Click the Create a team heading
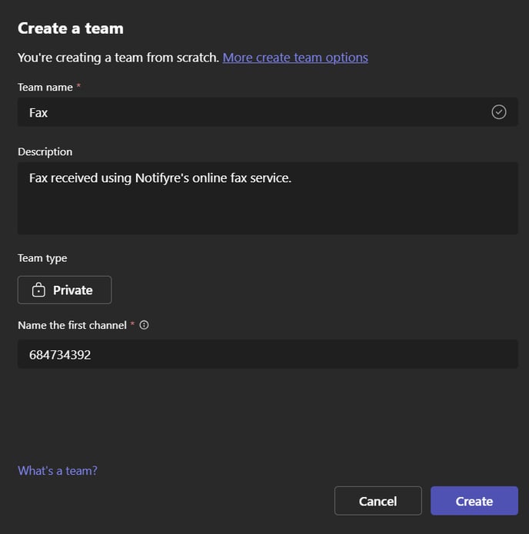 click(x=71, y=28)
